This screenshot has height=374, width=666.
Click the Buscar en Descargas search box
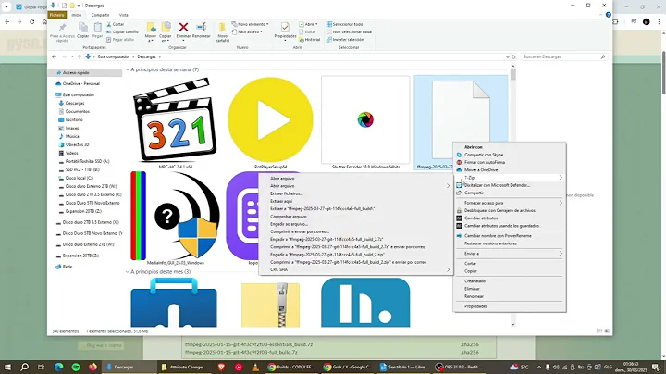point(564,56)
